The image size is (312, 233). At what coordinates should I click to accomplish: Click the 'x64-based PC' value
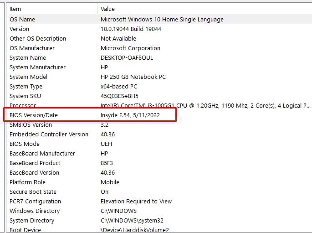(x=119, y=87)
